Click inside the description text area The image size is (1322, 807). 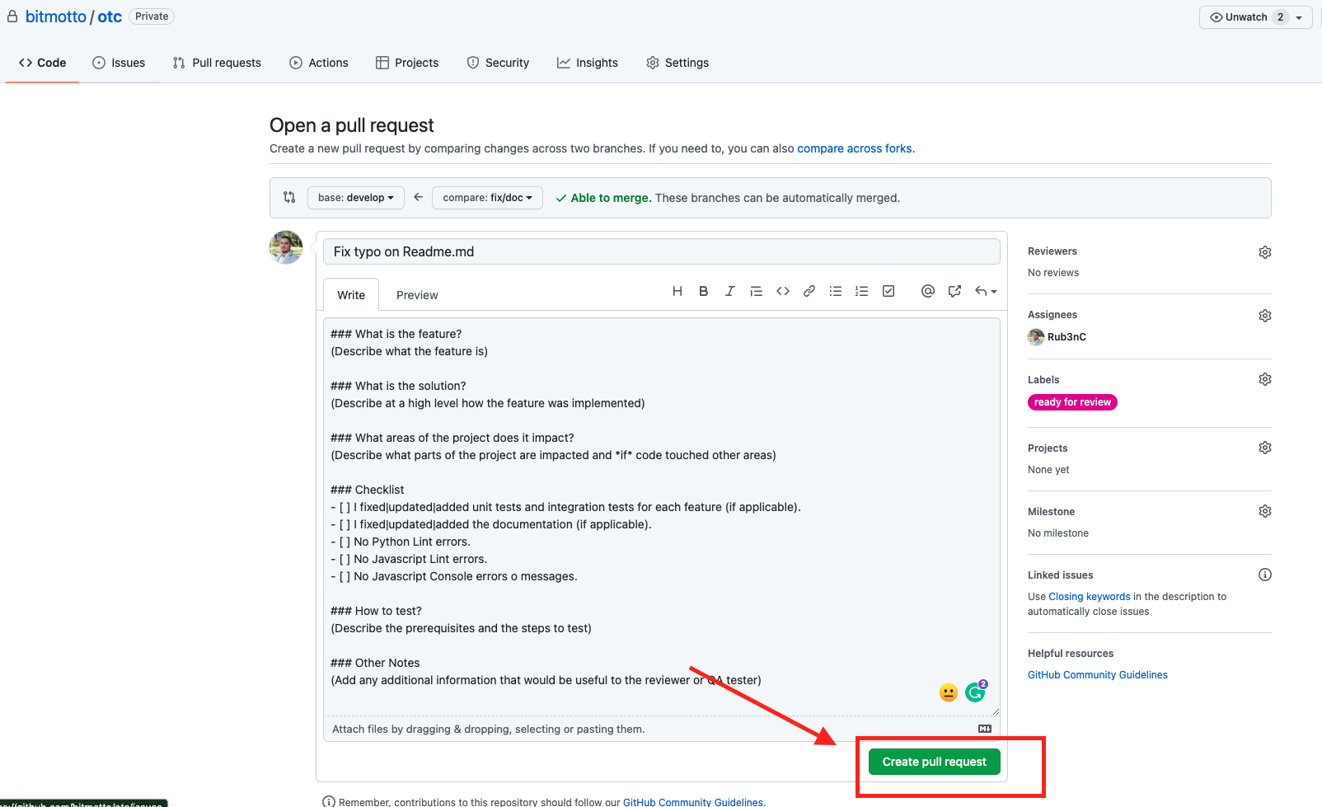(x=662, y=517)
